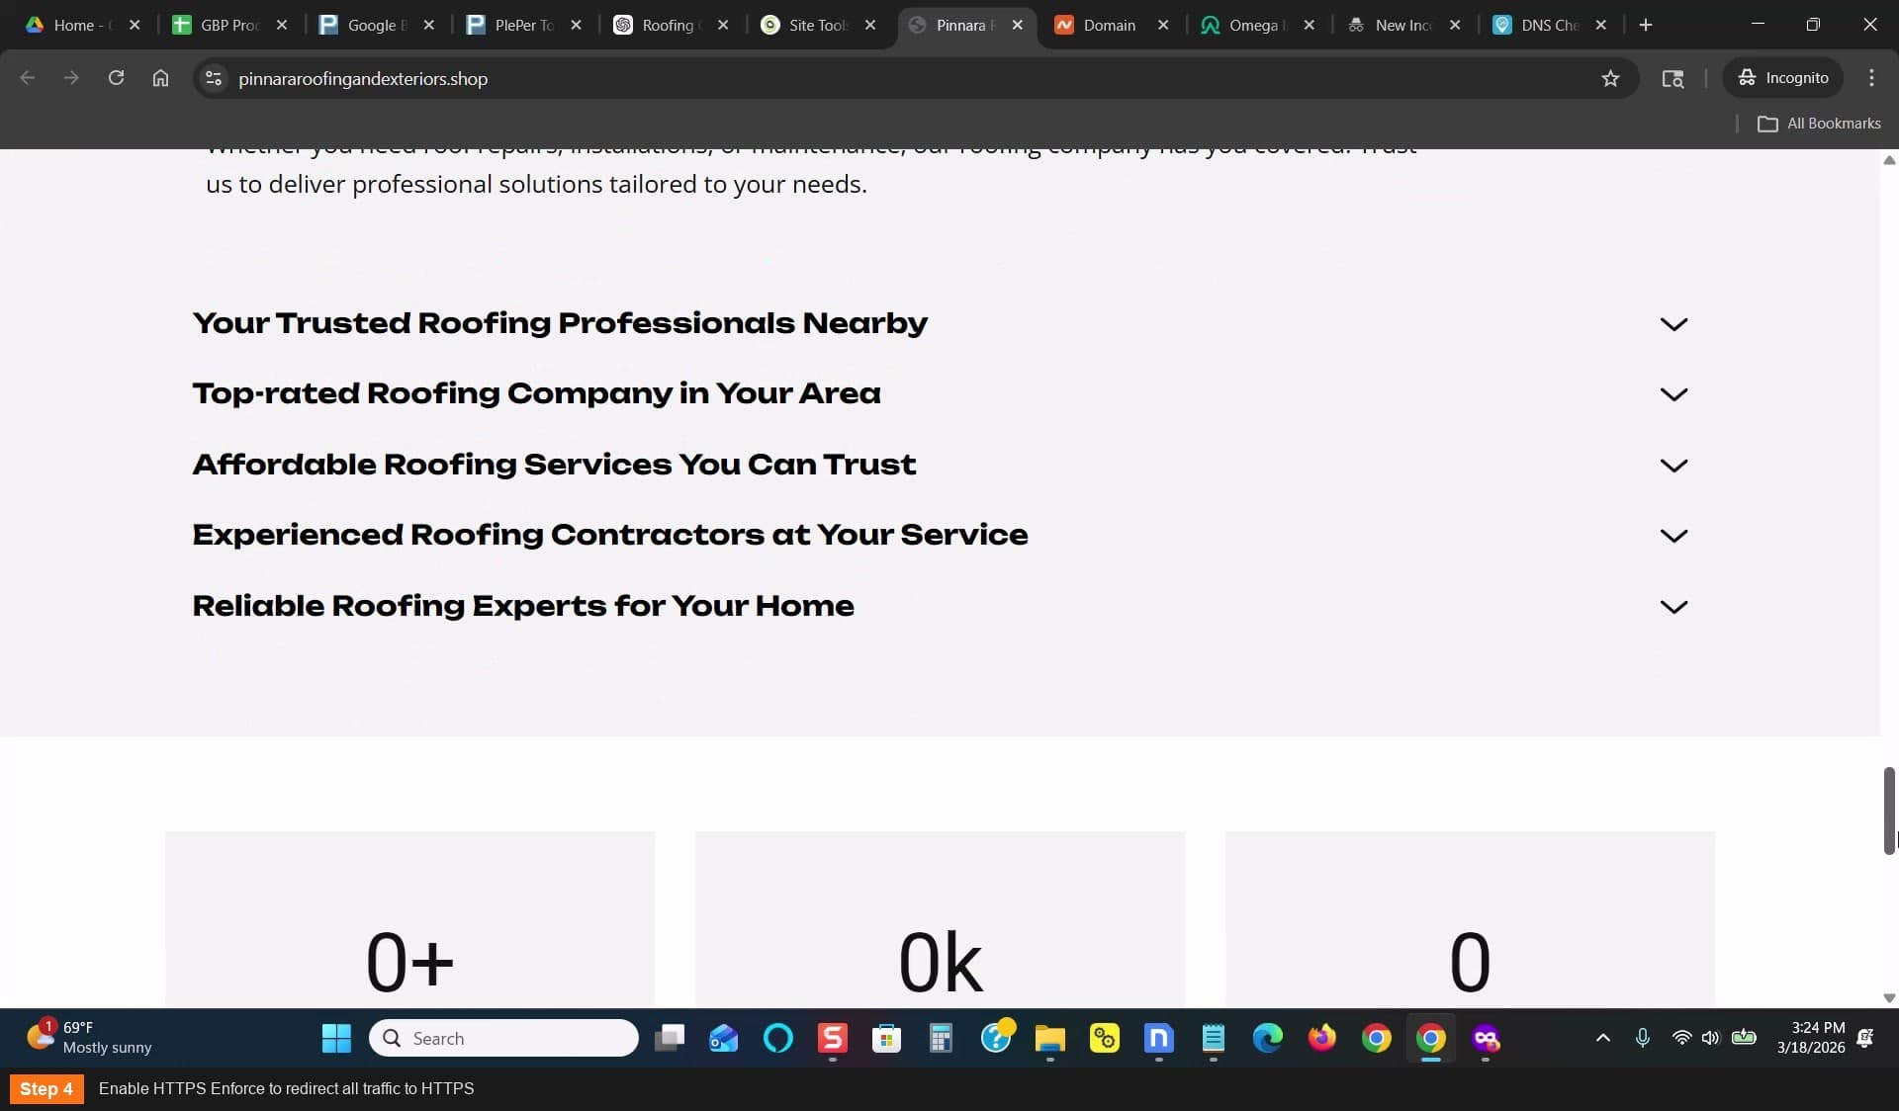The height and width of the screenshot is (1111, 1899).
Task: Click the scrollbar down arrow
Action: coord(1889,998)
